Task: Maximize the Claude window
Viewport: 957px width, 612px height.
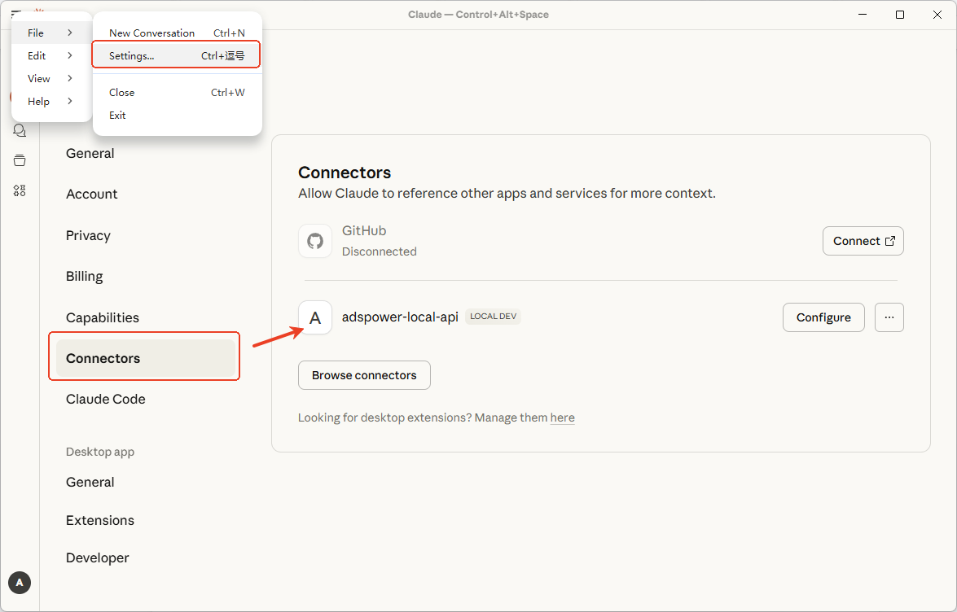Action: 899,15
